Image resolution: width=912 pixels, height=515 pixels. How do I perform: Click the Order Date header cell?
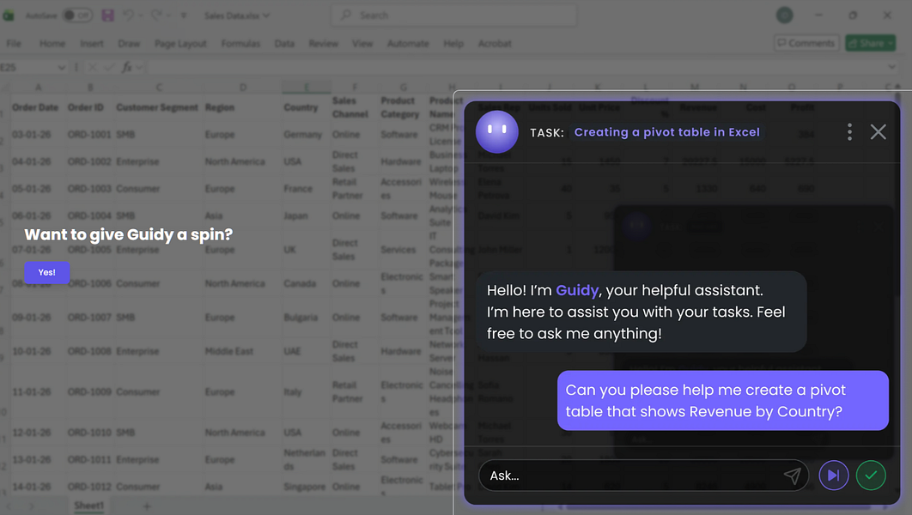(x=35, y=107)
